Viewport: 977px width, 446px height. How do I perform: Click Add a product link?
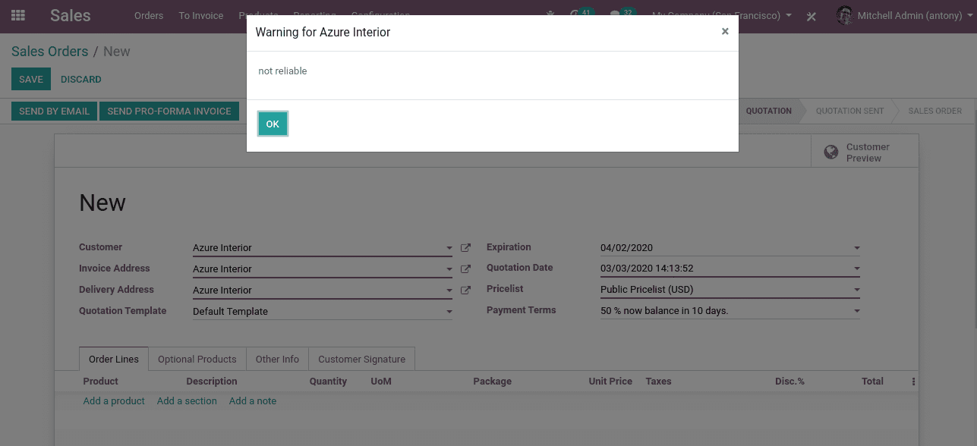(x=114, y=400)
